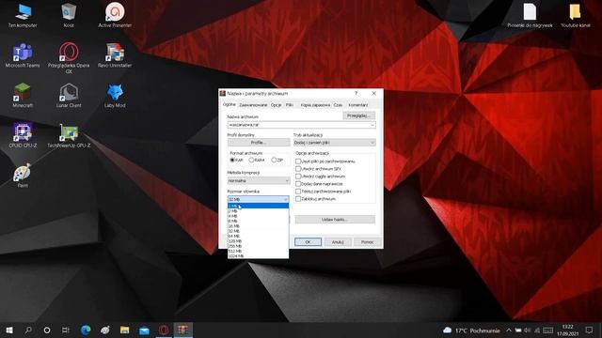This screenshot has width=602, height=338.
Task: Launch Microsoft Edge from taskbar
Action: [86, 330]
